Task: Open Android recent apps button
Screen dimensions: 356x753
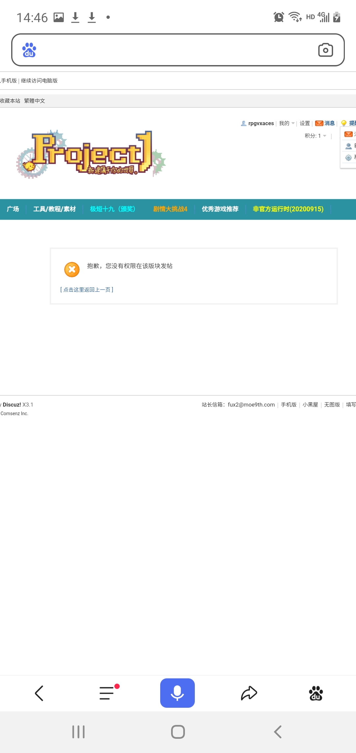Action: click(78, 732)
